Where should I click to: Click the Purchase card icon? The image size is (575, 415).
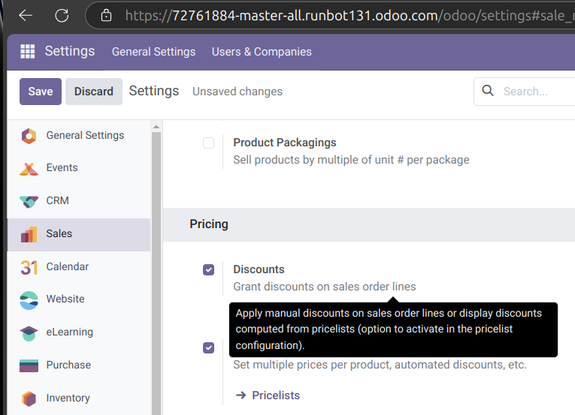(29, 365)
